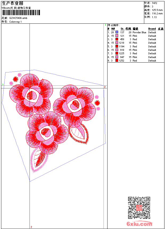This screenshot has width=165, height=229.
Task: Click the Colorway 1 label
Action: 15,22
